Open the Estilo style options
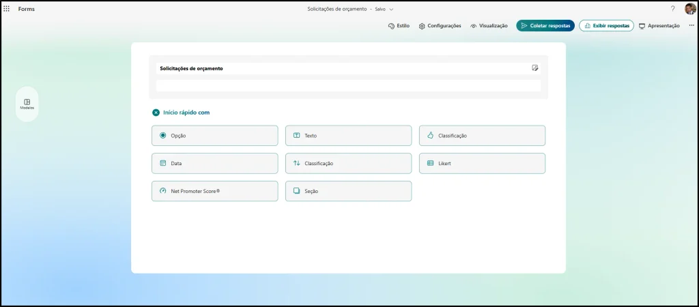 [x=399, y=26]
